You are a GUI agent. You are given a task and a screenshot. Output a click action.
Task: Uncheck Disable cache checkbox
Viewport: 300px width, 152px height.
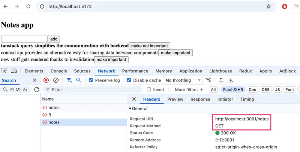coord(129,80)
